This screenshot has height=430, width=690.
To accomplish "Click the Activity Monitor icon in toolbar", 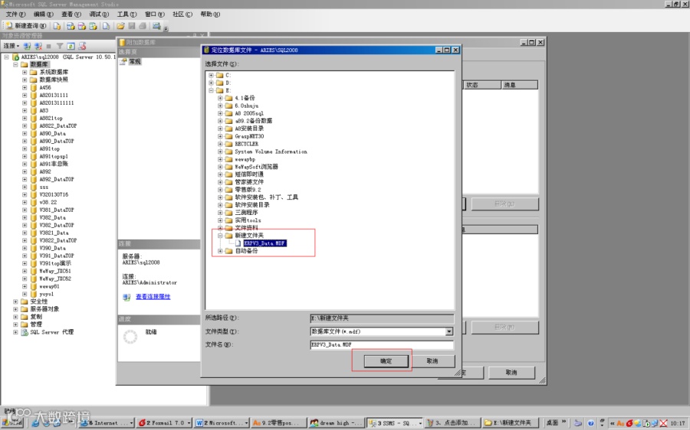I will 156,26.
